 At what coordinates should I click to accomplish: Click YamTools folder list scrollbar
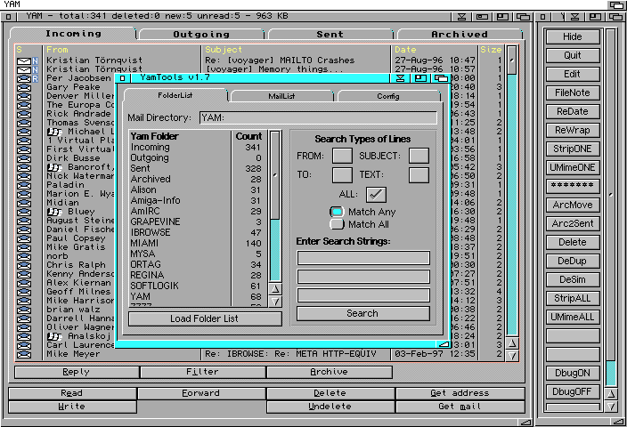point(275,206)
